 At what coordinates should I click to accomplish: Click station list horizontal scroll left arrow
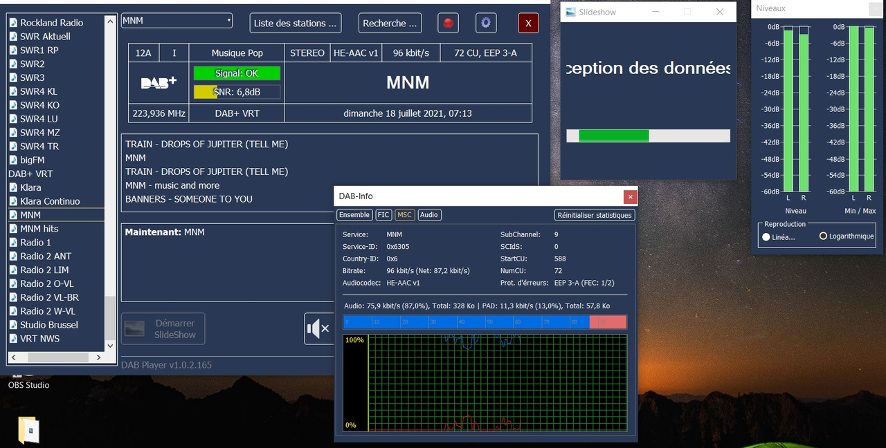14,357
